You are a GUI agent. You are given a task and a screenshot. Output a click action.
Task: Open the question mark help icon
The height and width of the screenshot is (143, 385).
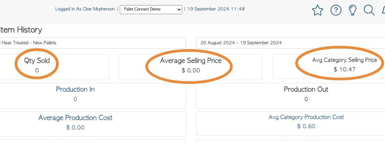coord(336,10)
